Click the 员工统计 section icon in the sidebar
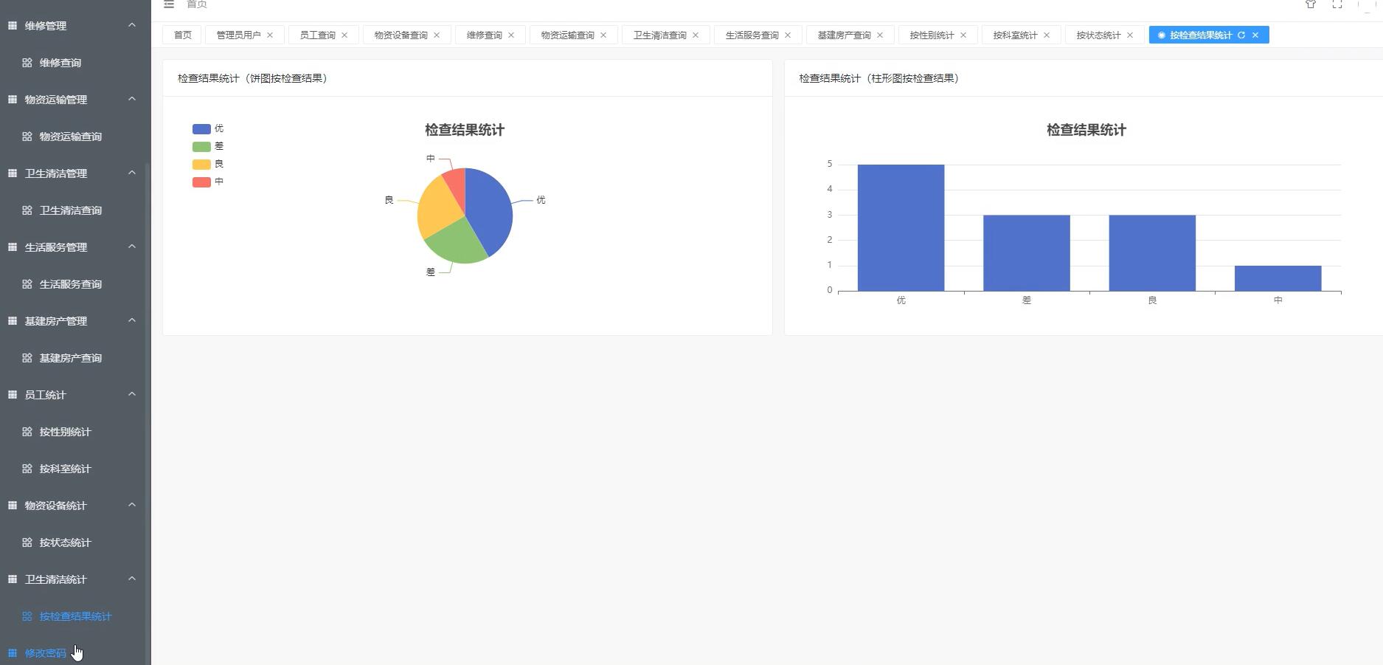The image size is (1383, 665). (x=12, y=394)
